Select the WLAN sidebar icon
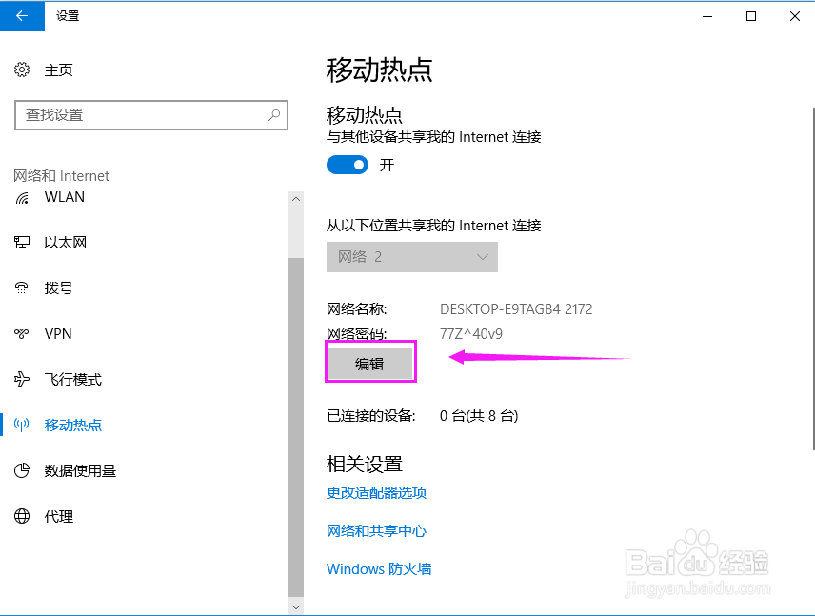 (21, 197)
